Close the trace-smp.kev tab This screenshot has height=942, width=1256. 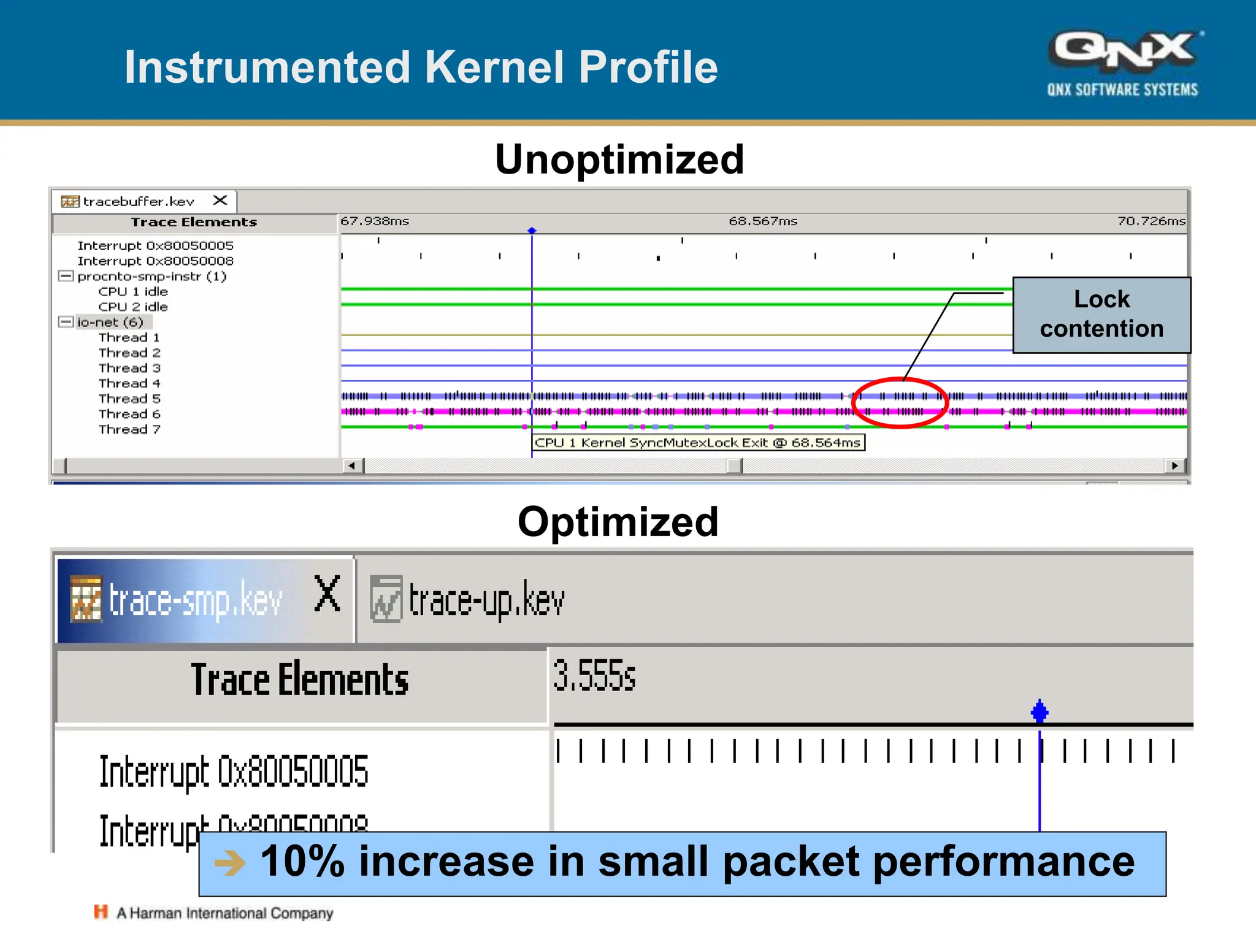point(327,594)
